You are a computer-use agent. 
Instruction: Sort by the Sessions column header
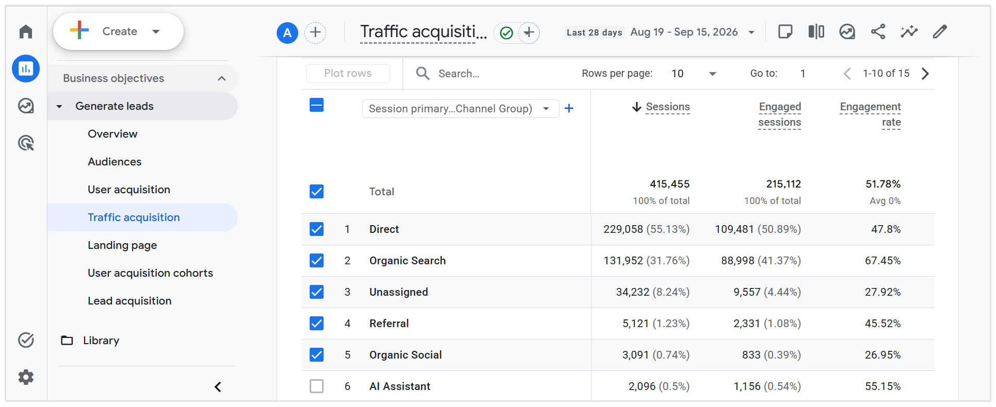668,107
